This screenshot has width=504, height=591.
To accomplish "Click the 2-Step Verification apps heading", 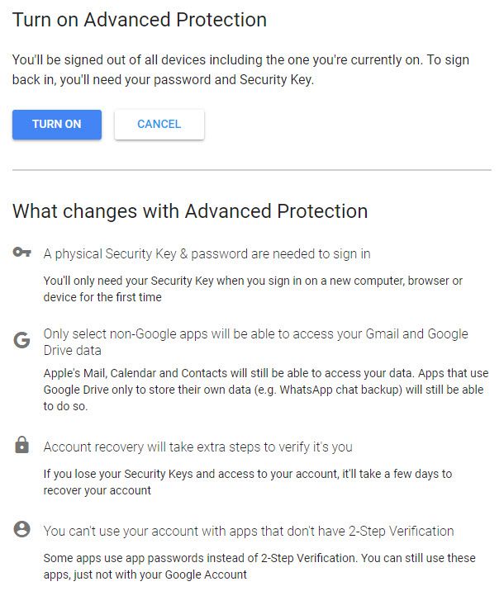I will [x=249, y=531].
